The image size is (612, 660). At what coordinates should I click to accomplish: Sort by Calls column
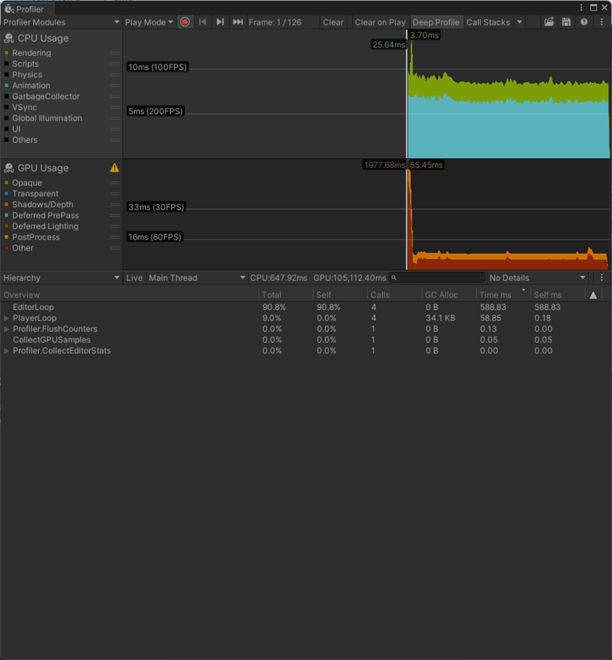pos(394,295)
